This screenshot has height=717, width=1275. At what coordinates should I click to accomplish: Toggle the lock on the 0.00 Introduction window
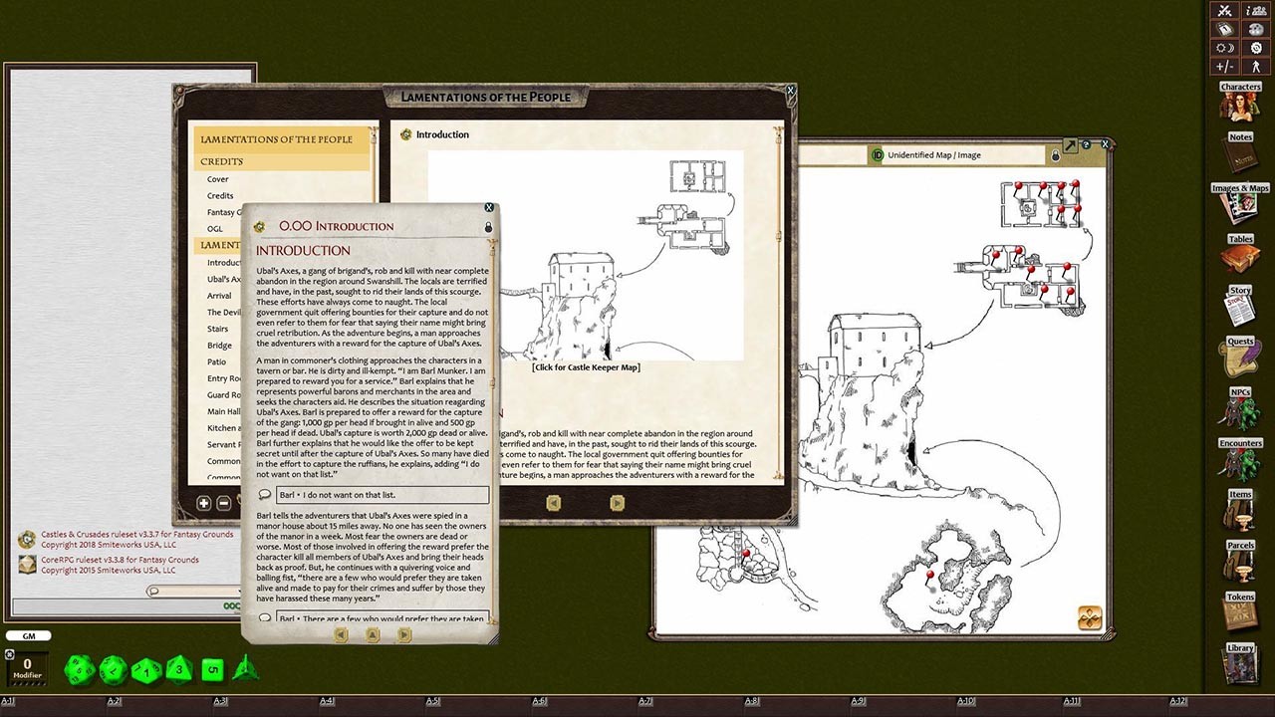click(x=488, y=227)
